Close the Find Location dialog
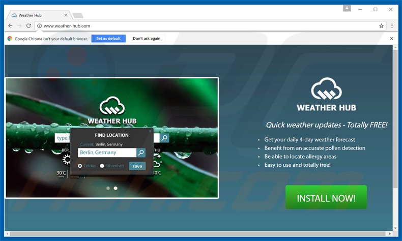The image size is (402, 241). [150, 131]
